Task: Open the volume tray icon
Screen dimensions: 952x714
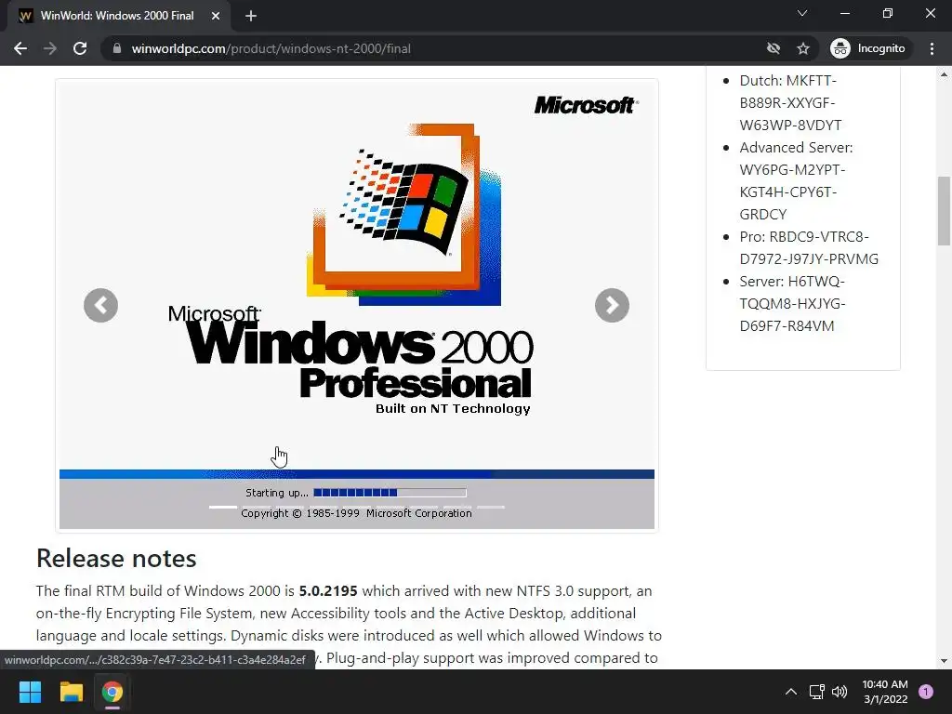Action: pyautogui.click(x=840, y=692)
